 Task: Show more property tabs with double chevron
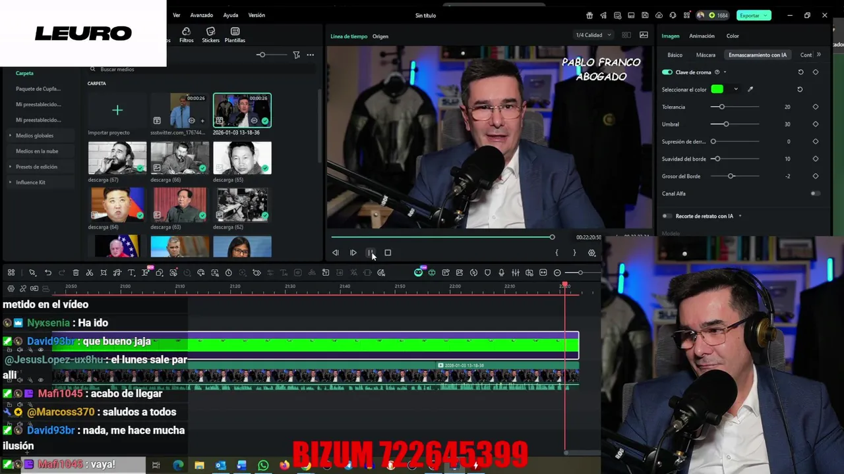818,55
